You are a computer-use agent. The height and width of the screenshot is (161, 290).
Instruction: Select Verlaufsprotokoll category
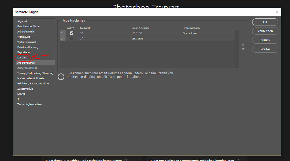pyautogui.click(x=27, y=42)
